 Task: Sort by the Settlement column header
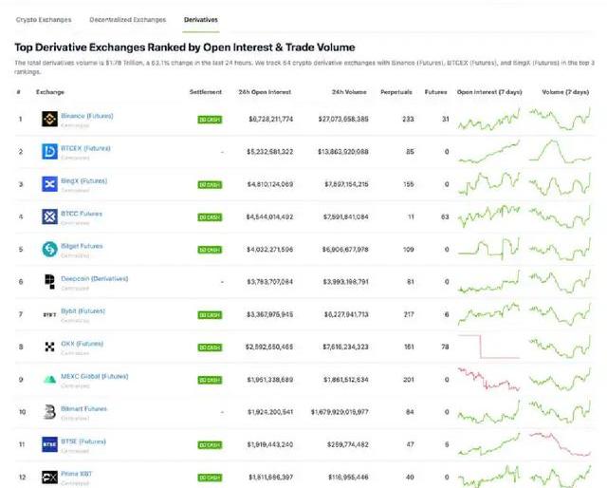click(x=206, y=92)
